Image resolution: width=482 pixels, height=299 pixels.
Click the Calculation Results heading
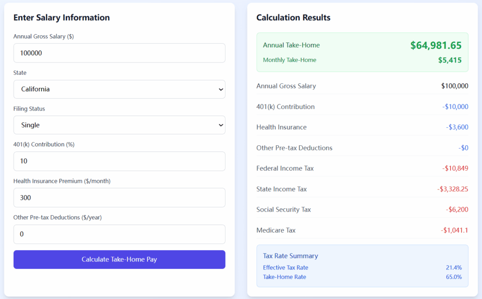click(x=293, y=17)
